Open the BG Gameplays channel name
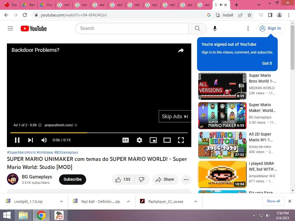 tap(37, 177)
